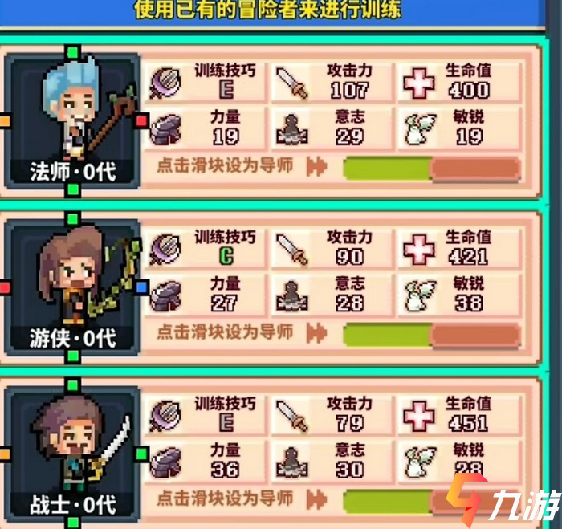Click the Ranger's strength anvil icon

pos(165,296)
